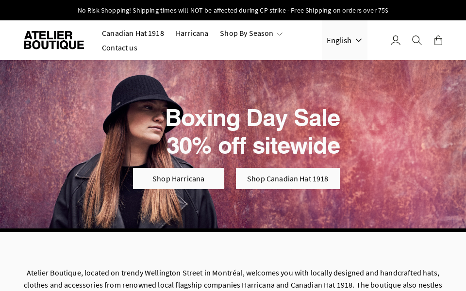
Task: Click the Atelier Boutique logo
Action: click(x=54, y=40)
